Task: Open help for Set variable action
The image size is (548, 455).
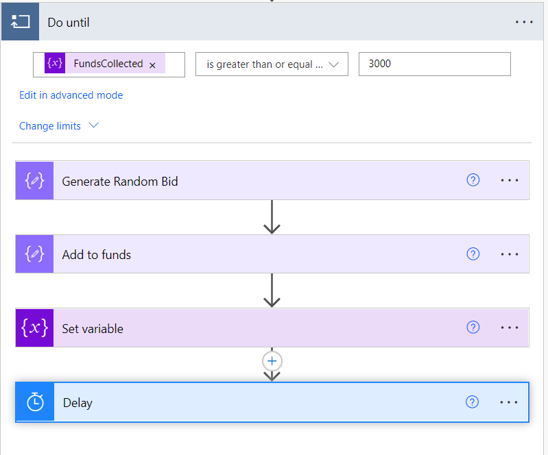Action: [473, 328]
